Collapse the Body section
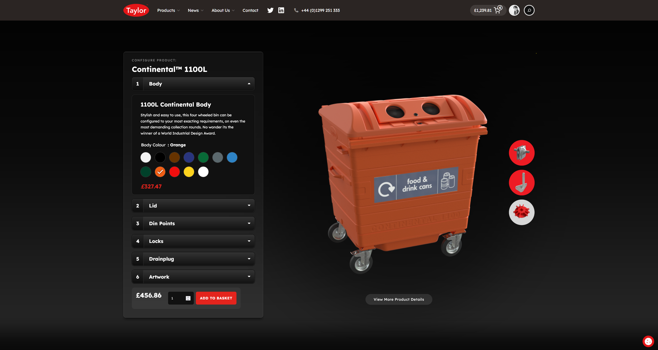This screenshot has width=658, height=350. click(x=193, y=84)
